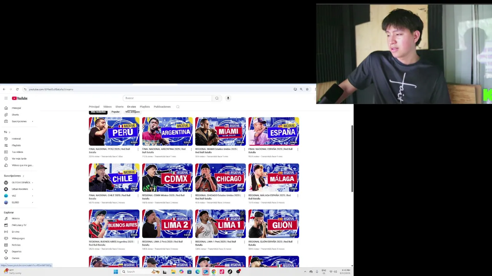The height and width of the screenshot is (276, 492).
Task: Reload the page with the refresh icon
Action: 17,89
